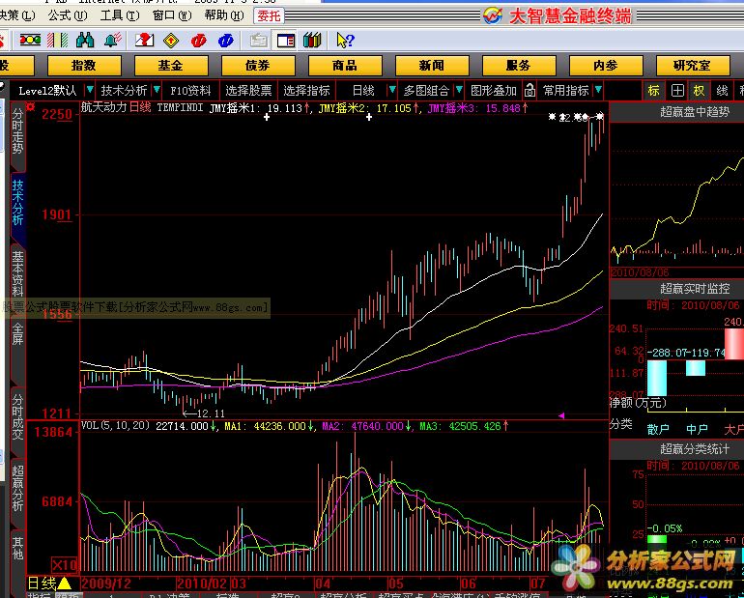Click the yellow diamond up-arrow icon
This screenshot has width=744, height=598.
(171, 41)
